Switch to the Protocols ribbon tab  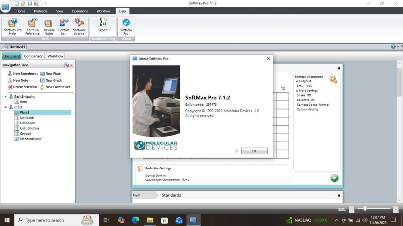tap(41, 11)
